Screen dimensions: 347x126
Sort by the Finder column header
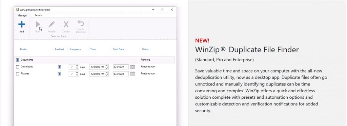click(23, 49)
